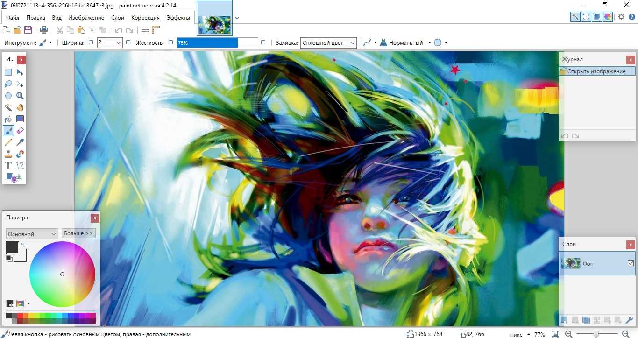638x338 pixels.
Task: Open the Заливка fill type dropdown
Action: pos(328,43)
